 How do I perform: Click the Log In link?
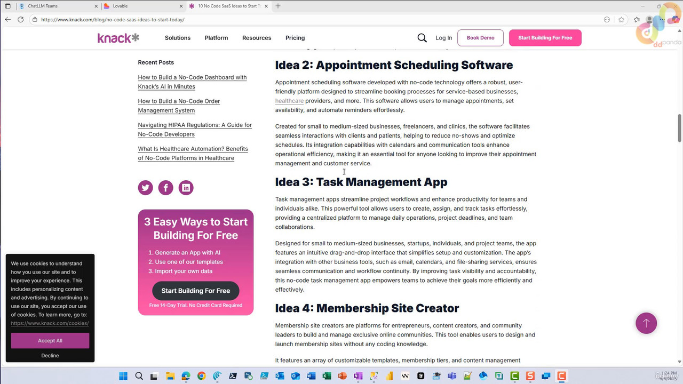point(443,38)
